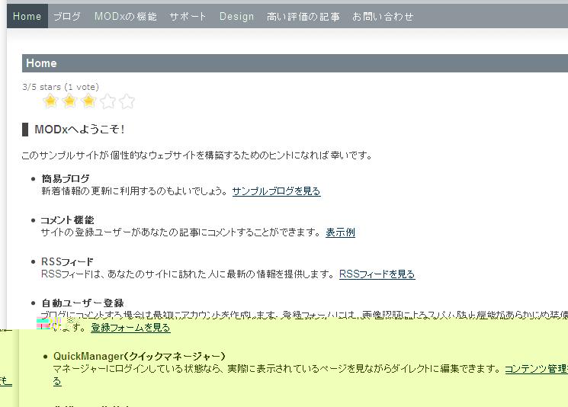Click the Home page title bar
The height and width of the screenshot is (407, 568).
[x=290, y=63]
